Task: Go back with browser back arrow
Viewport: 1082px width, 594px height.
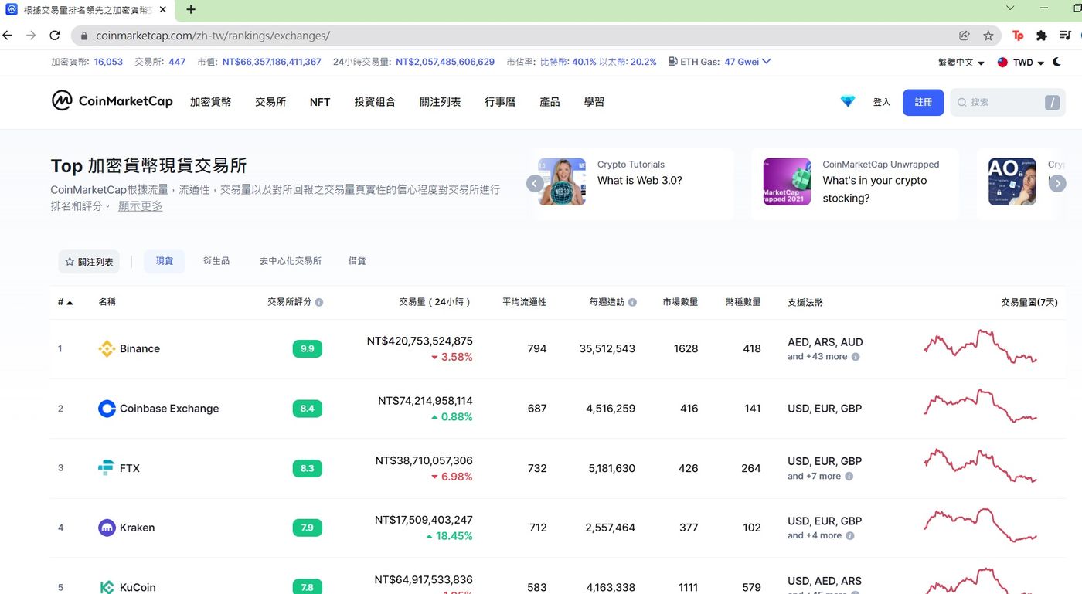Action: point(9,36)
